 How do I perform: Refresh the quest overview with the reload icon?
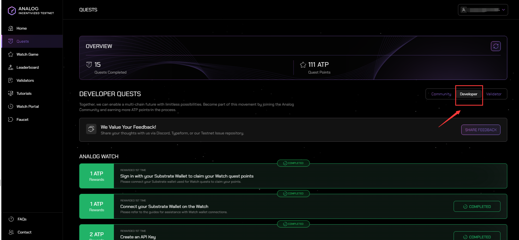pyautogui.click(x=496, y=46)
